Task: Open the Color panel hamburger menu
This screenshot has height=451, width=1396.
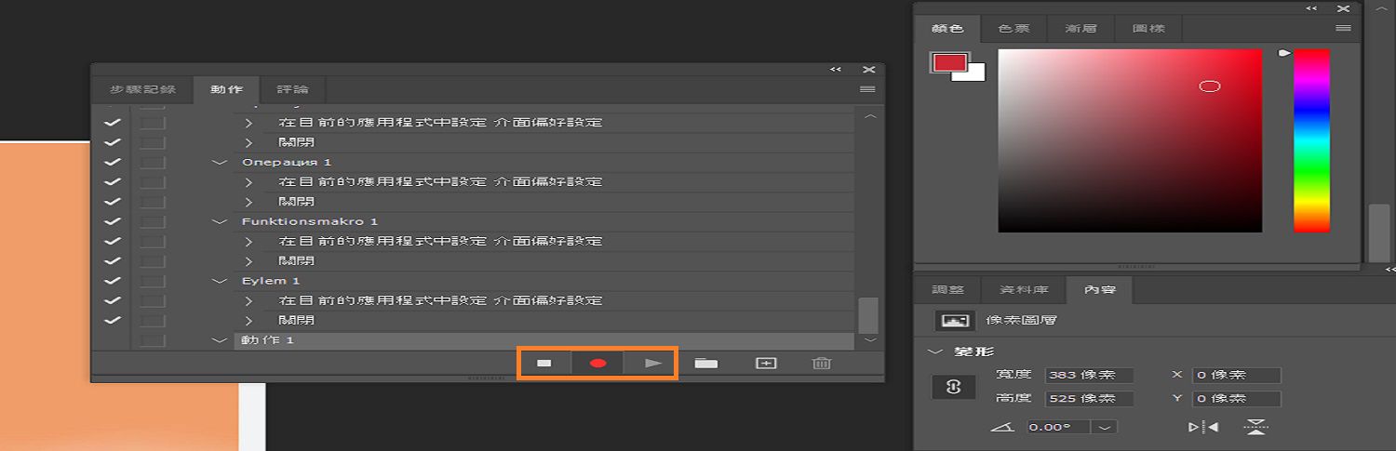Action: coord(1343,29)
